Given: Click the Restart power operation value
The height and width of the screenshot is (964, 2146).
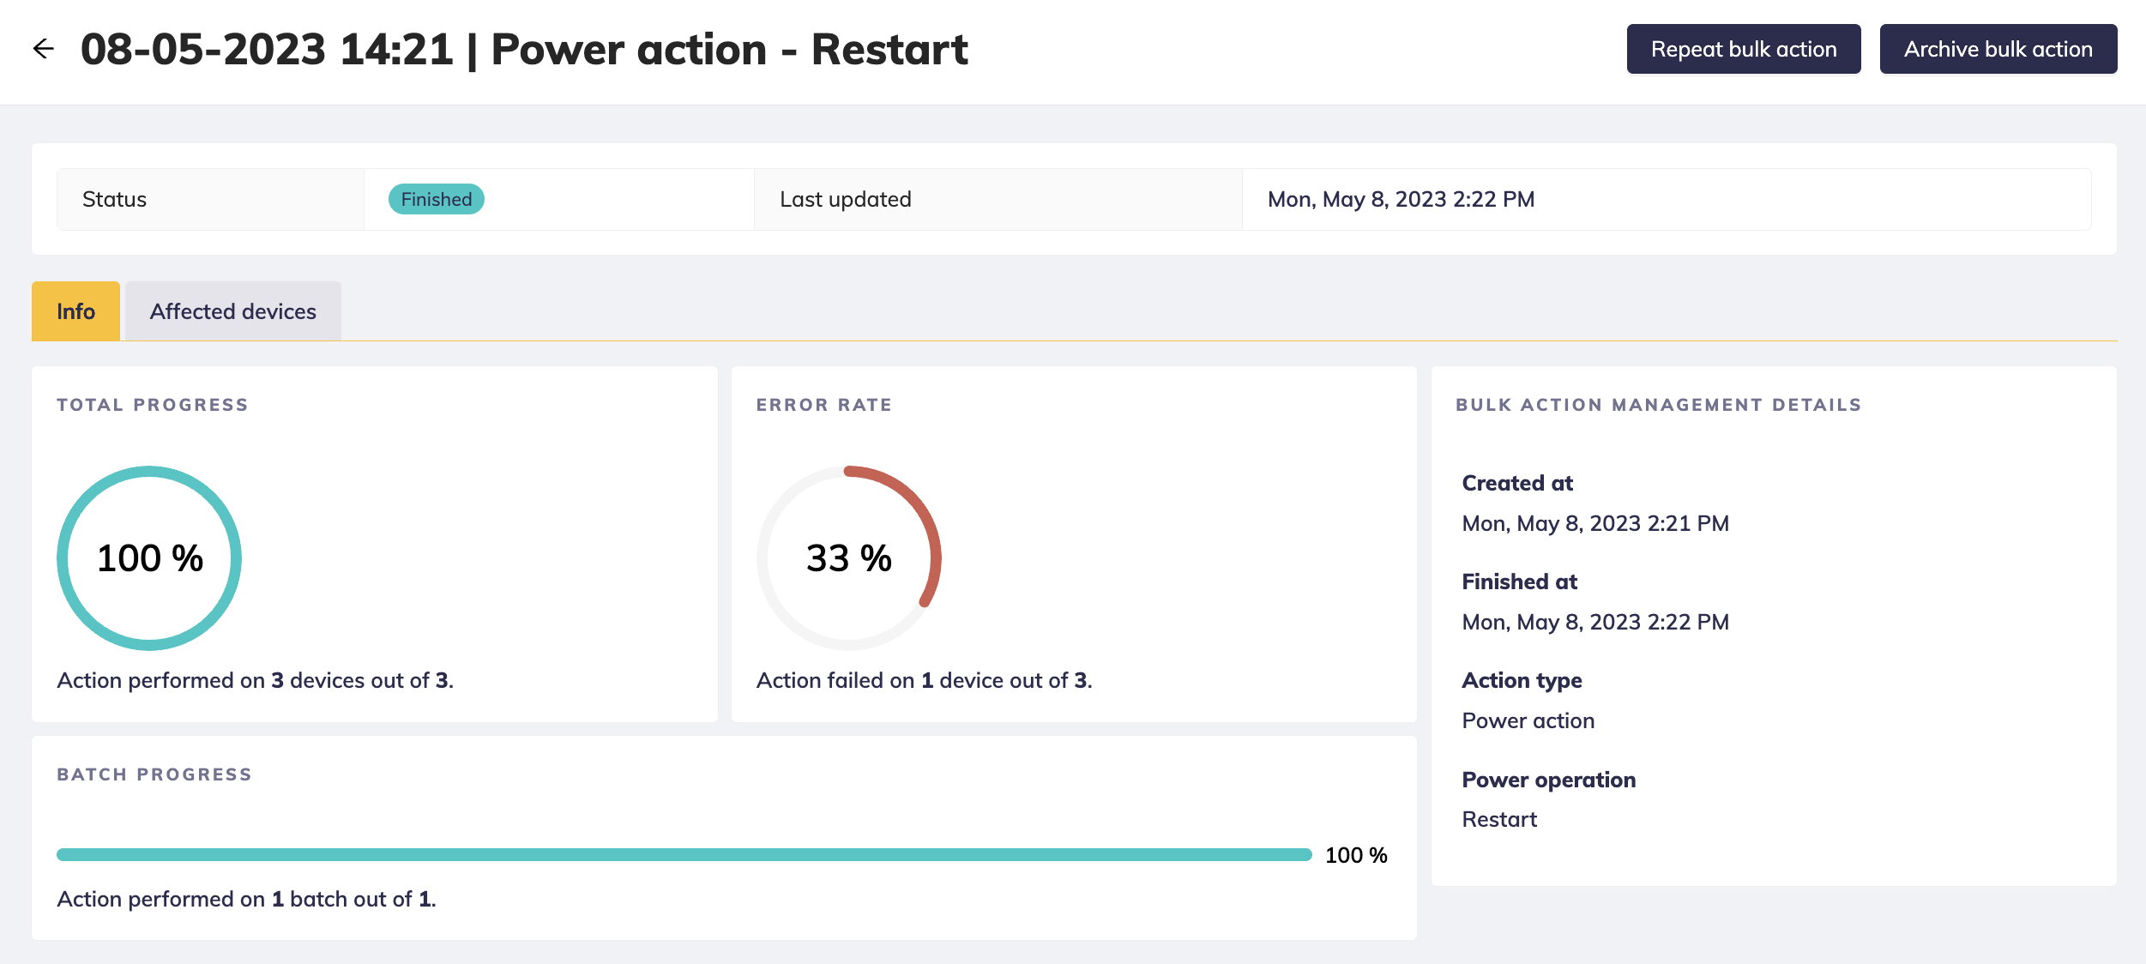Looking at the screenshot, I should [x=1499, y=819].
